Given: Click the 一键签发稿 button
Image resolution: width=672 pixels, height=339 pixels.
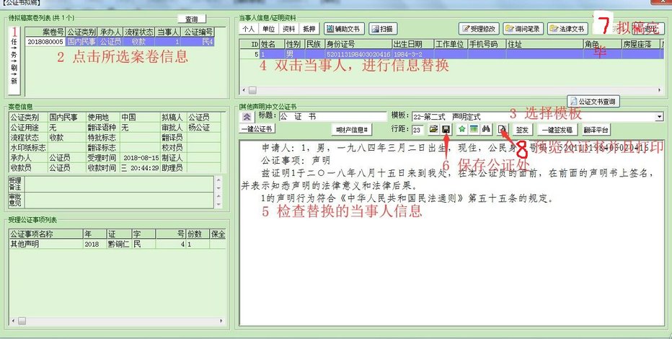Looking at the screenshot, I should pyautogui.click(x=557, y=129).
